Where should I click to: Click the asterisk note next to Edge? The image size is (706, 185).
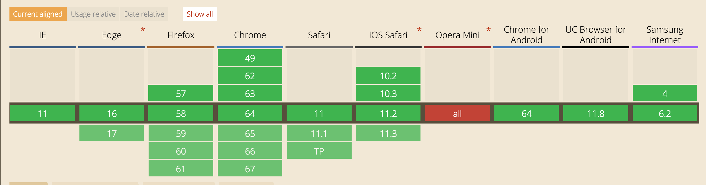pos(143,29)
